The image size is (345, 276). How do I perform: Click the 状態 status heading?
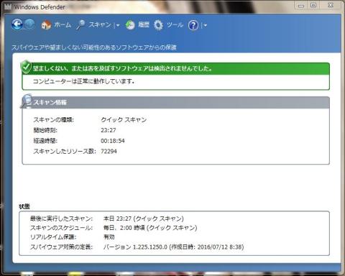point(24,206)
